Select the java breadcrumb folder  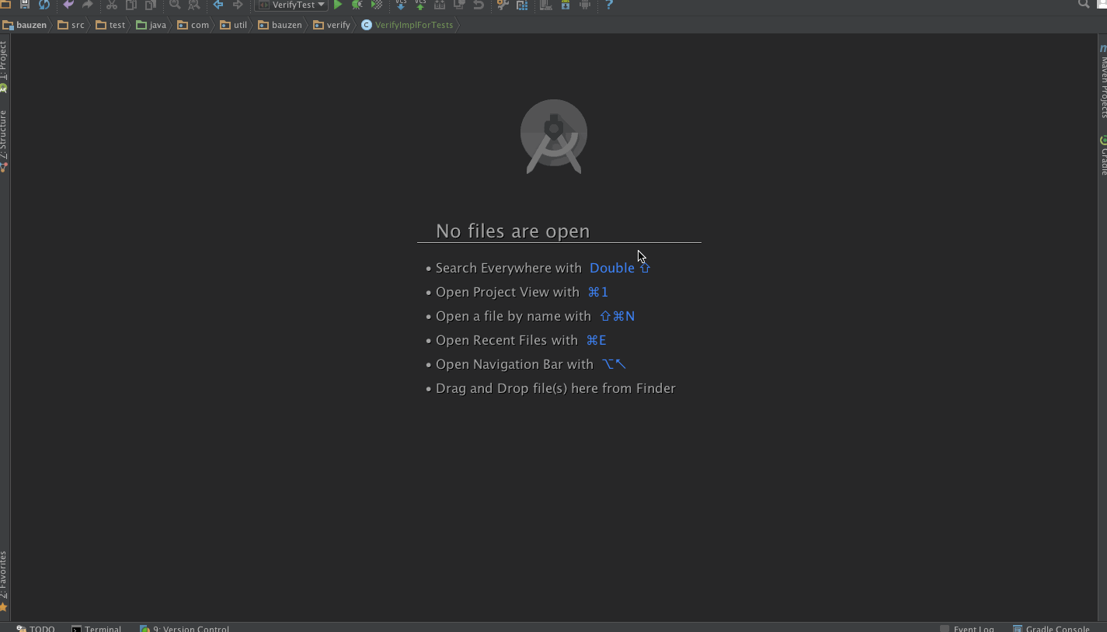pos(151,25)
